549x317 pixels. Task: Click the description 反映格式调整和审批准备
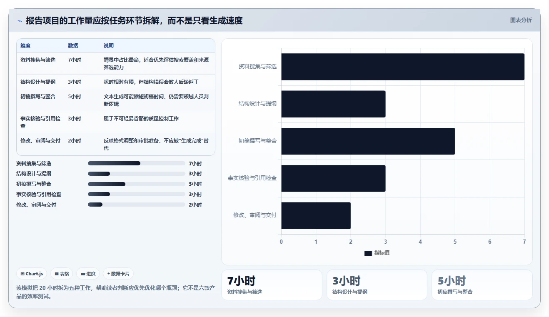tap(156, 144)
